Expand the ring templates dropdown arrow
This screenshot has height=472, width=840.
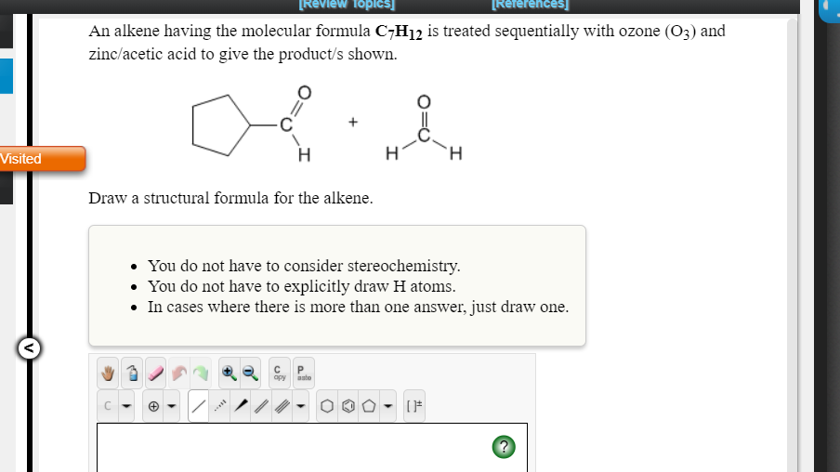point(389,406)
